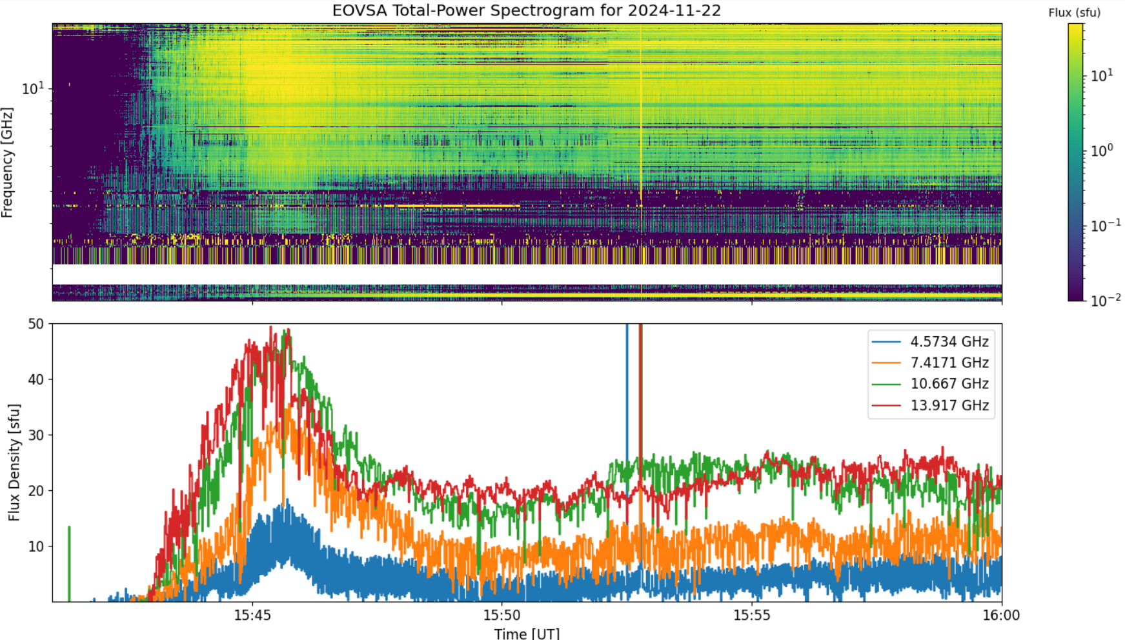
Task: Click the flux colorbar gradient
Action: pyautogui.click(x=1075, y=162)
